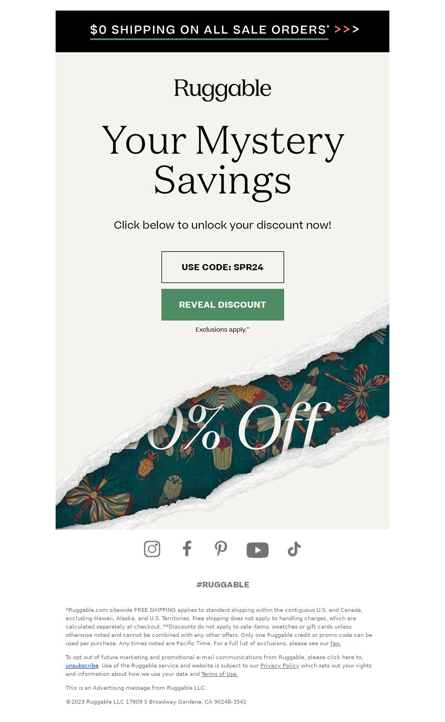Open the TikTok icon
445x722 pixels.
click(294, 550)
